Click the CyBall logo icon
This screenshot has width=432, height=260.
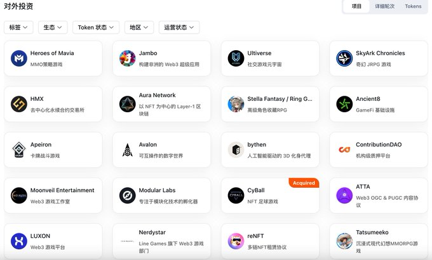[236, 195]
